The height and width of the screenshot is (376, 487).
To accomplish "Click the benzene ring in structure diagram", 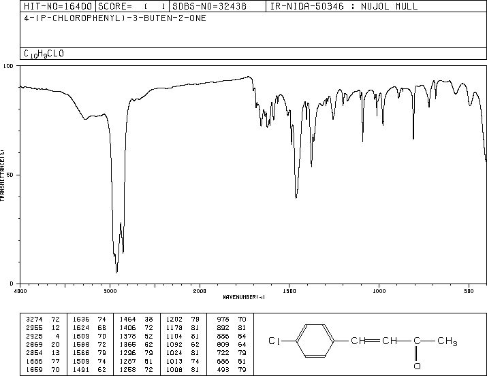I will (315, 341).
